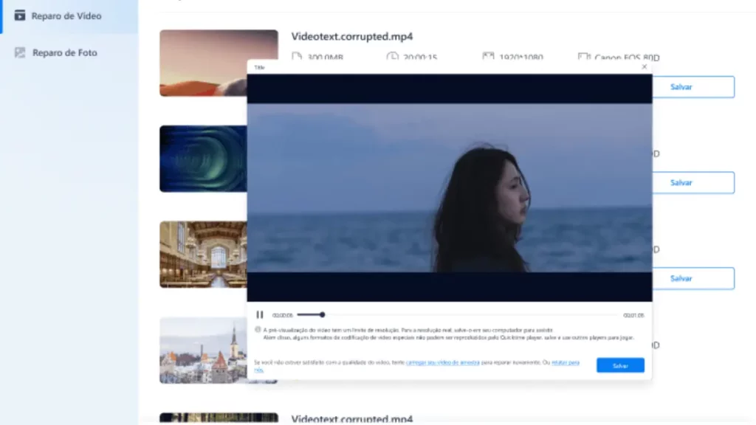
Task: Click the Canon EOS 80D text in the list
Action: pos(627,58)
